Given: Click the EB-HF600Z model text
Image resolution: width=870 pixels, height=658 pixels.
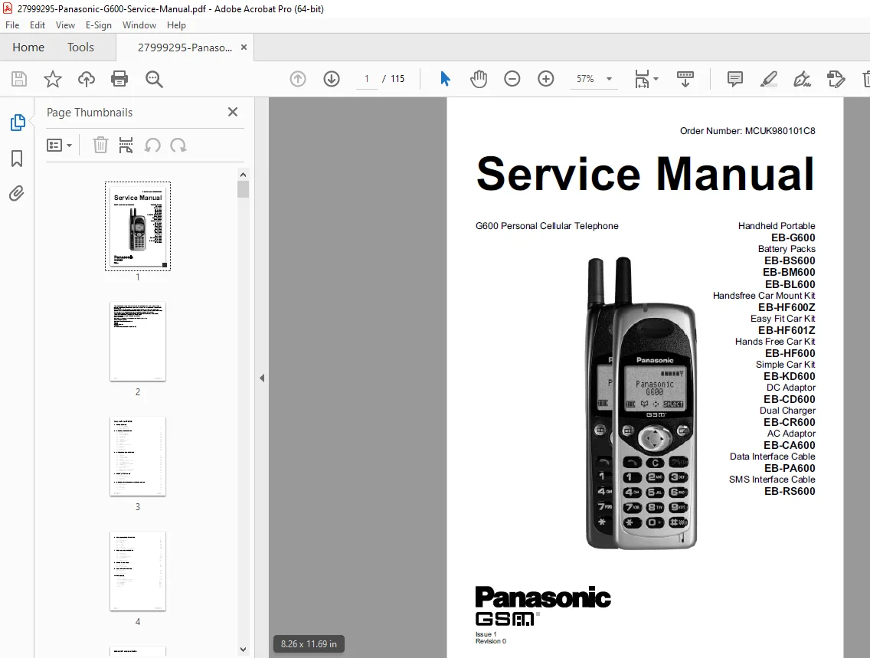Looking at the screenshot, I should tap(787, 307).
